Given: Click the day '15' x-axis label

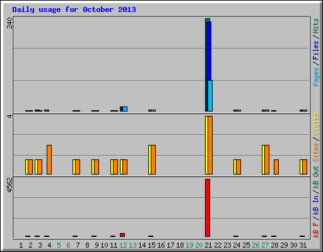Looking at the screenshot, I should pyautogui.click(x=151, y=245).
